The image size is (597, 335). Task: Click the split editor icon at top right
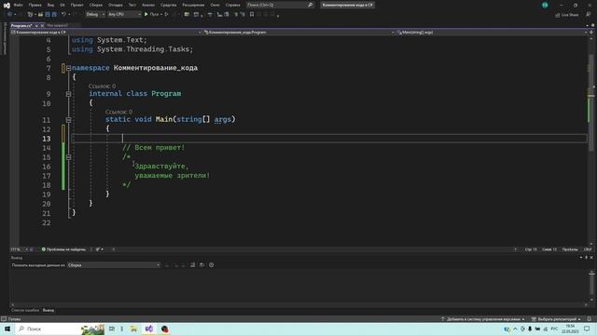click(x=591, y=33)
